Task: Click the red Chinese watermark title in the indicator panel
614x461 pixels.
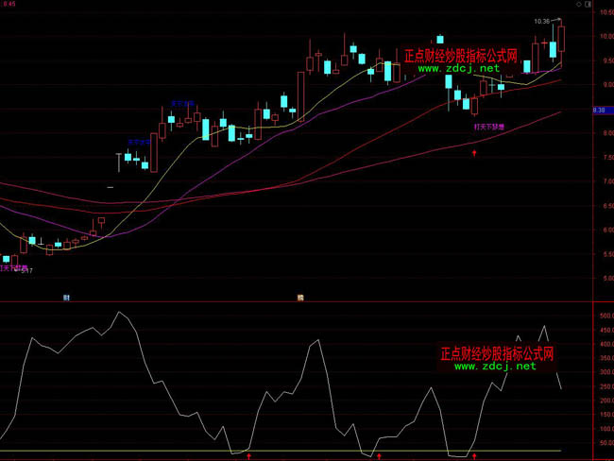Action: pos(496,353)
